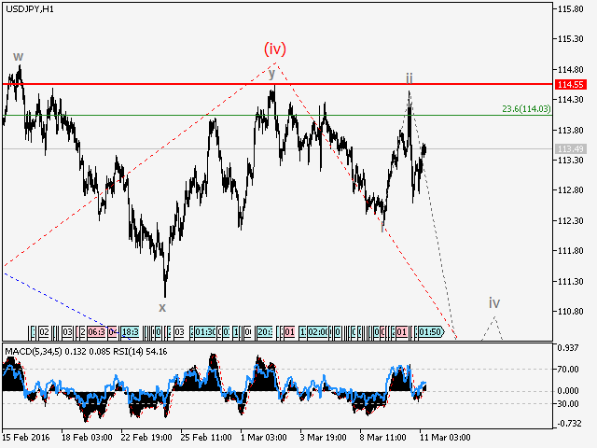Click the 30.00 RSI level value

pos(568,404)
